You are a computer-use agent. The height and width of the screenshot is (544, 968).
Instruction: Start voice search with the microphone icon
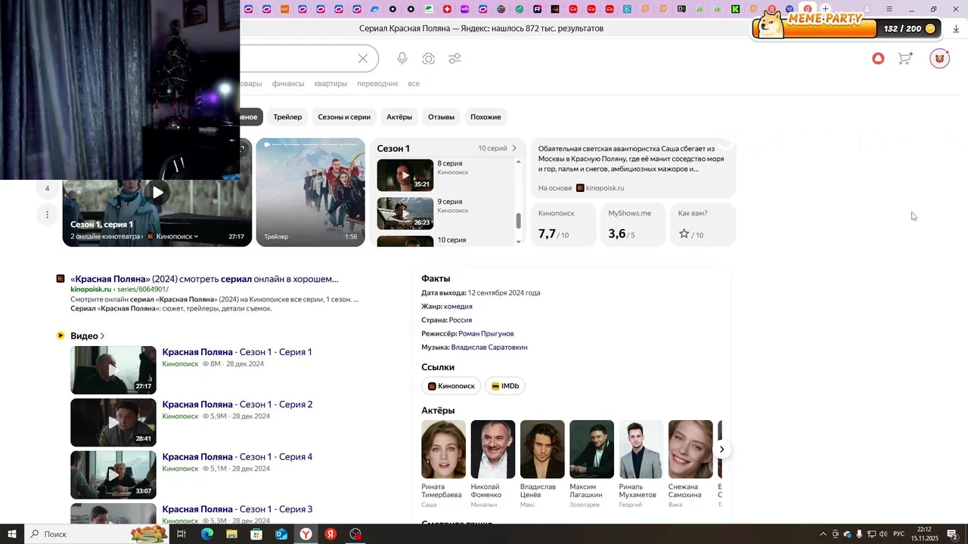tap(402, 59)
